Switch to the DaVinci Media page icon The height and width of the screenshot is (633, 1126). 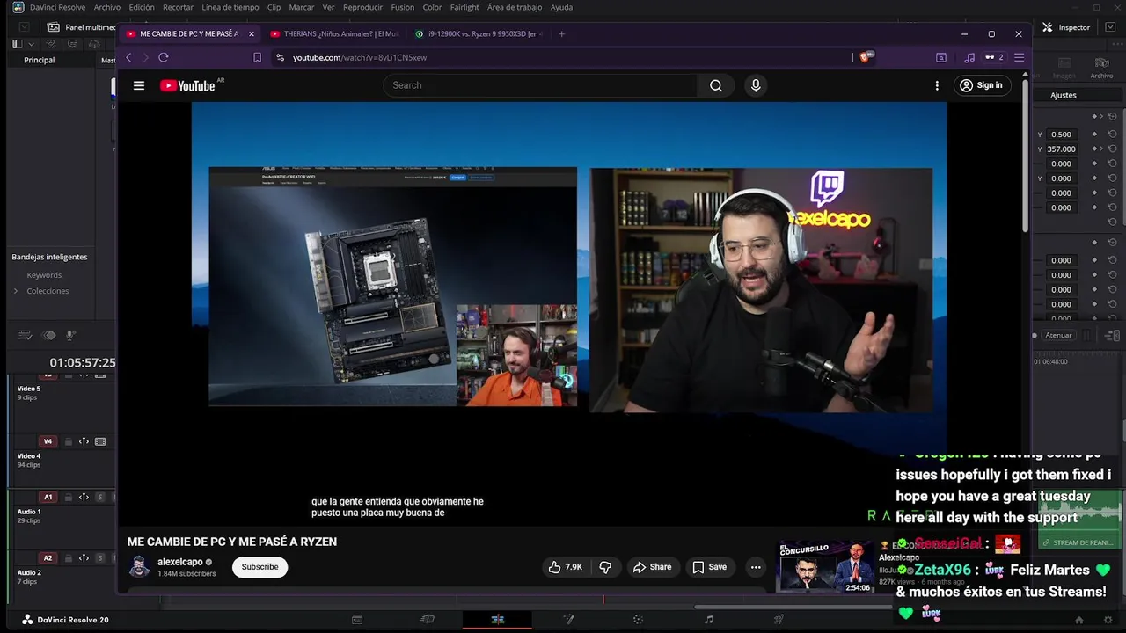357,620
